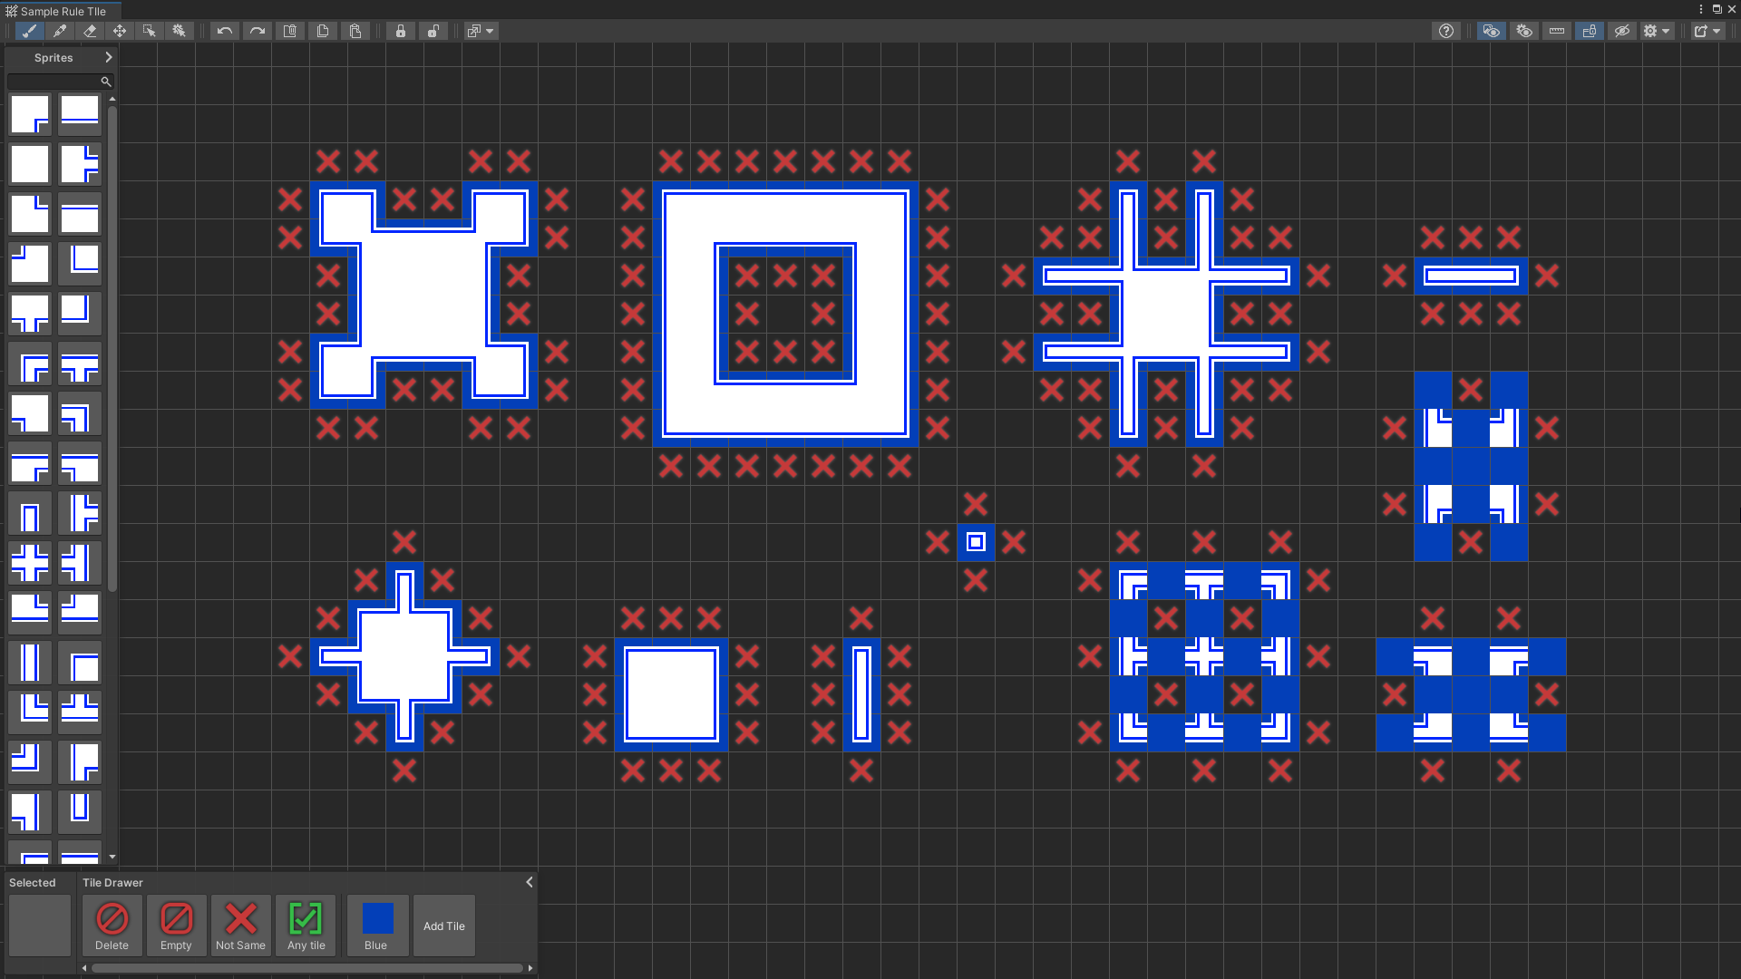
Task: Open the export arrow dropdown
Action: click(1707, 31)
